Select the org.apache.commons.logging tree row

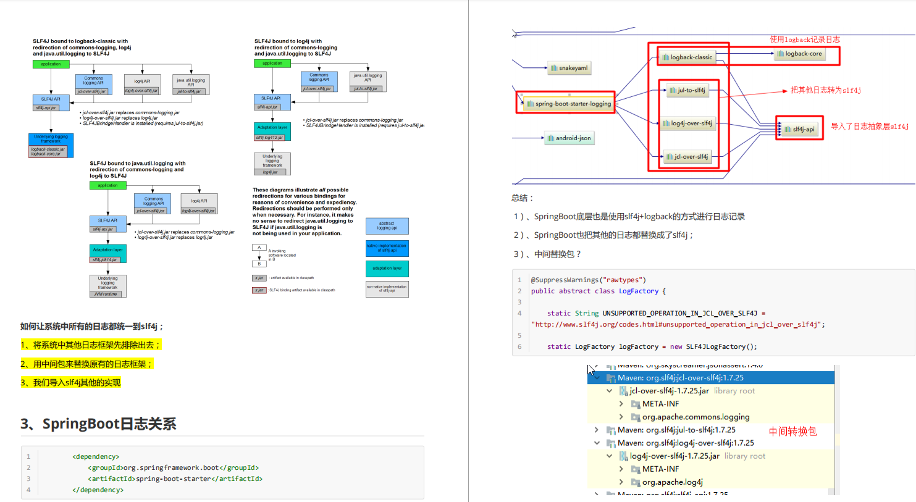click(x=711, y=417)
